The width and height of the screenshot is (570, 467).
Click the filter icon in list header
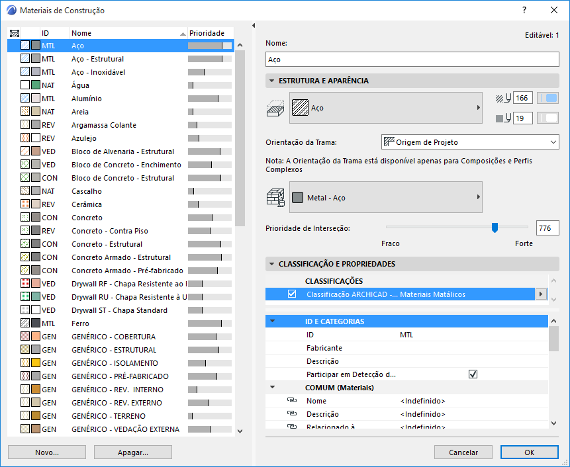click(x=14, y=34)
